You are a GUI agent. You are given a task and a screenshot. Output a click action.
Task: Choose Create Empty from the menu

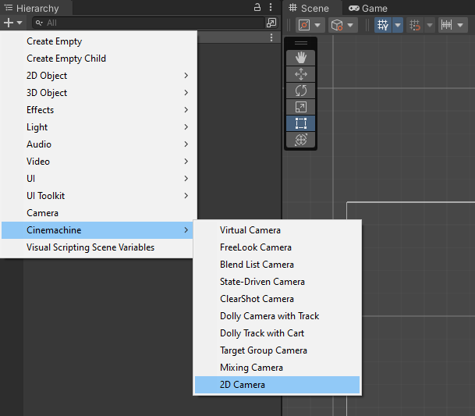(99, 41)
